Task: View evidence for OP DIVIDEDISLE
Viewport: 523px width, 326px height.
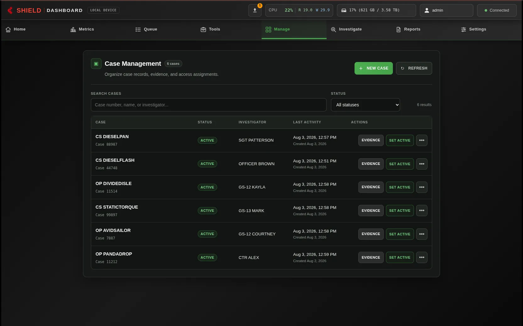Action: tap(371, 187)
